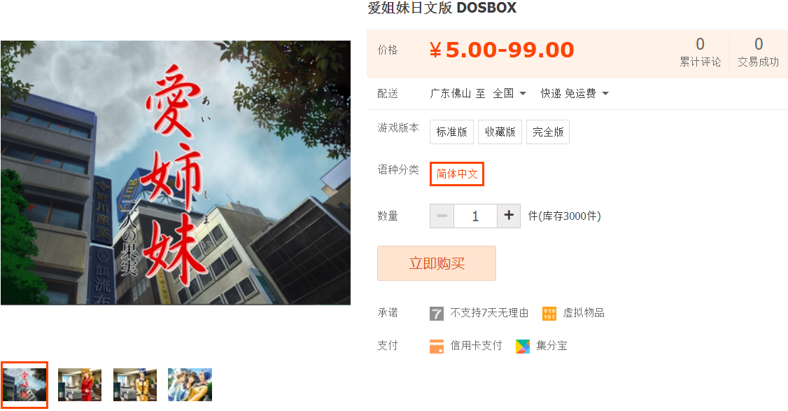Viewport: 788px width, 411px height.
Task: Click the 立即购买 buy now button
Action: [x=436, y=263]
